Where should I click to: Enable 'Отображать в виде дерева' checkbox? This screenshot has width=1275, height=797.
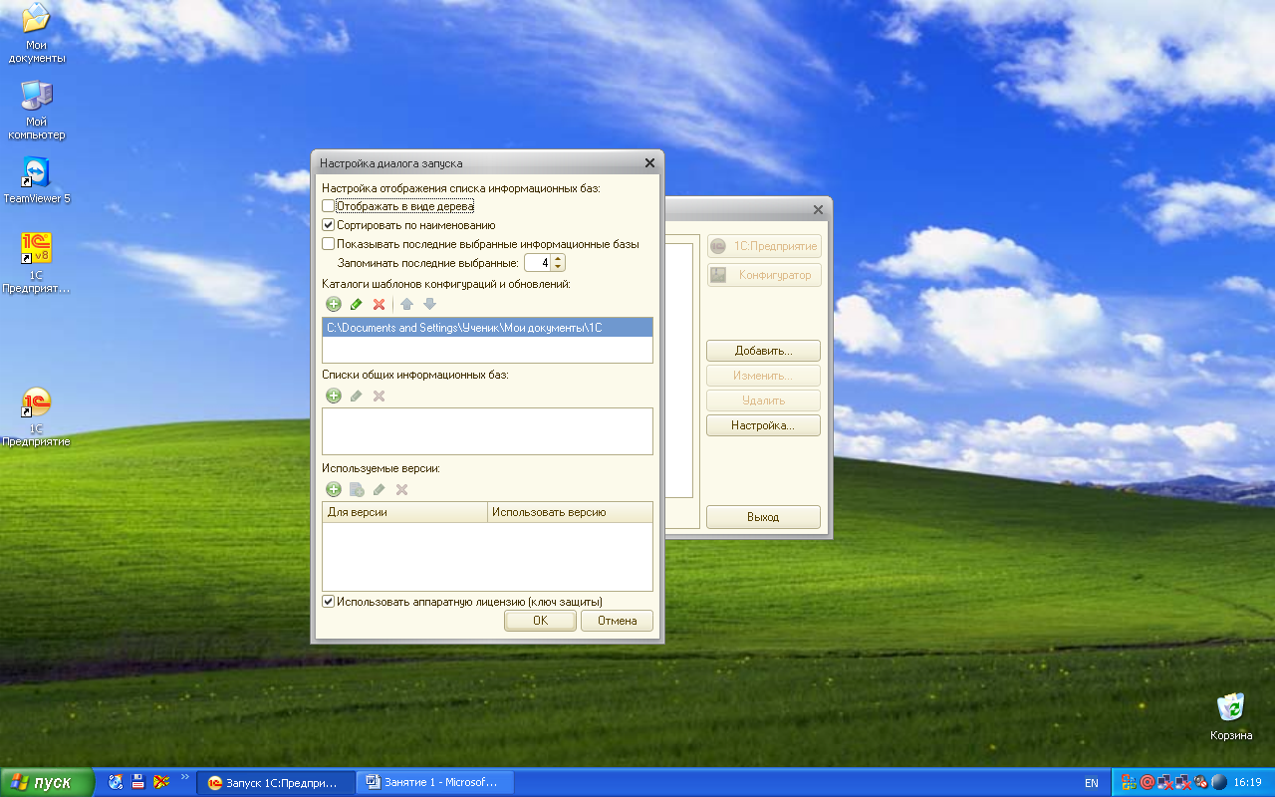click(x=329, y=206)
